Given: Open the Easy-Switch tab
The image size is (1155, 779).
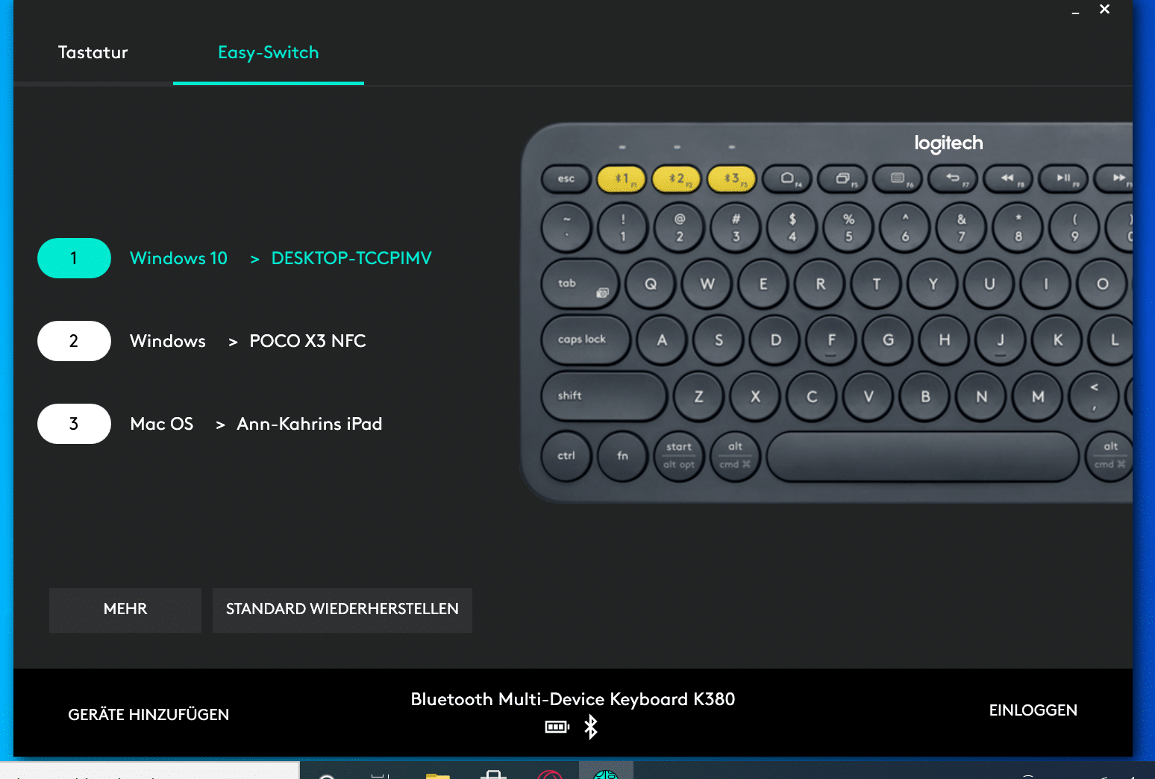Looking at the screenshot, I should coord(269,52).
